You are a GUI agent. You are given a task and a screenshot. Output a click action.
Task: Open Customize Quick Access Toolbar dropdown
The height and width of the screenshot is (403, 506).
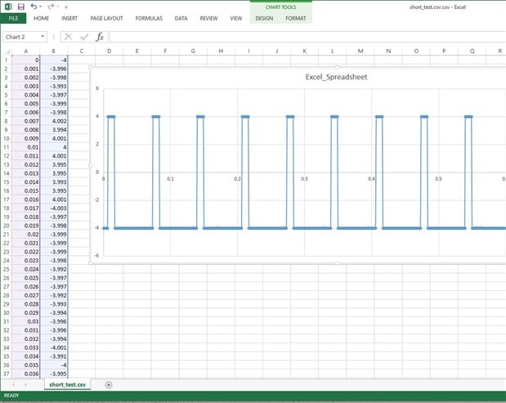click(x=64, y=7)
